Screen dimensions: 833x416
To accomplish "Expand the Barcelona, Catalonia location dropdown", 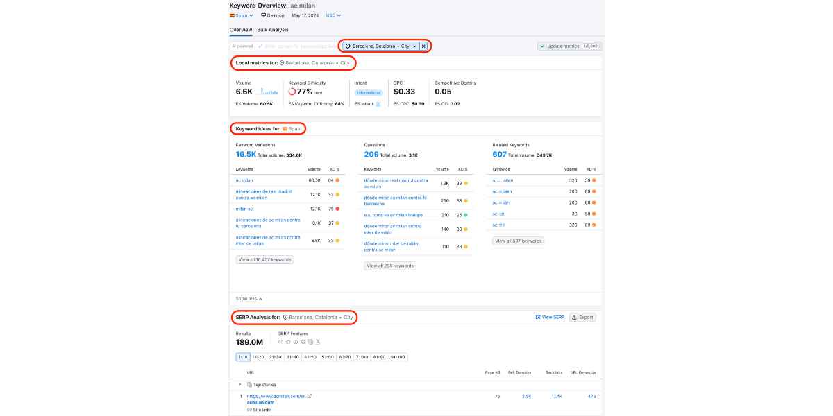I will (380, 46).
